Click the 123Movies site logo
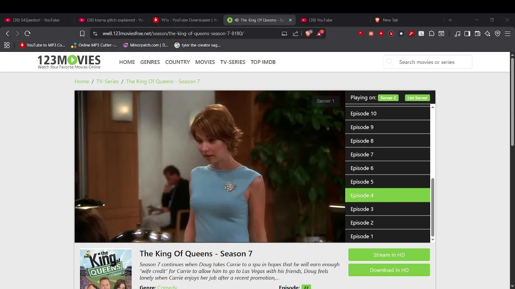This screenshot has height=289, width=515. click(x=69, y=62)
